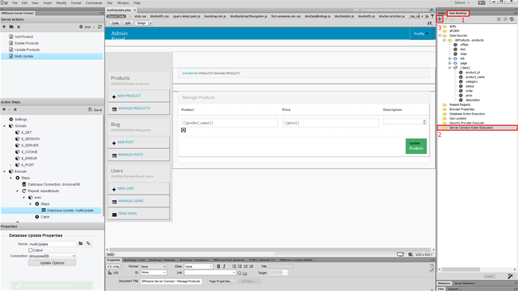Select the $_COOKIE globals item
518x291 pixels.
pos(29,151)
